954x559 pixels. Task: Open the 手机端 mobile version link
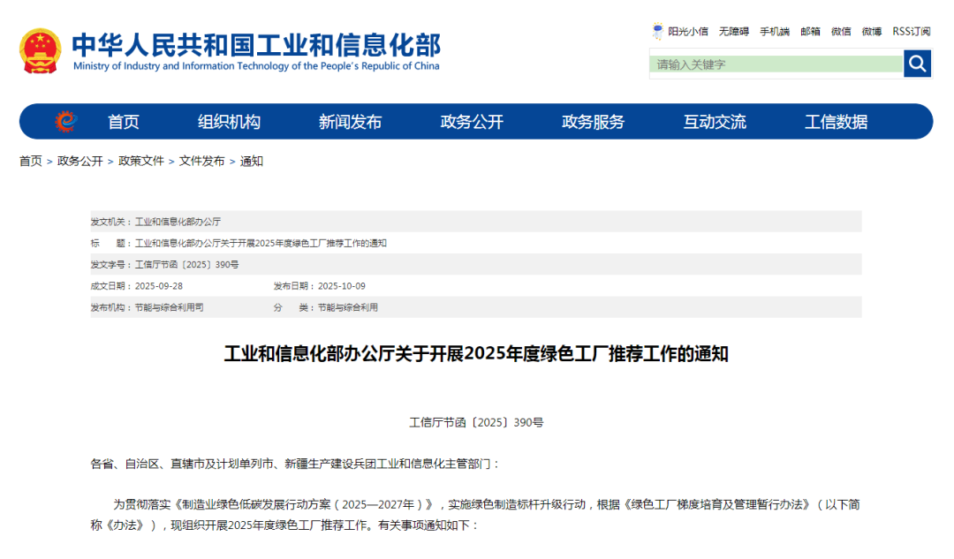[x=775, y=32]
